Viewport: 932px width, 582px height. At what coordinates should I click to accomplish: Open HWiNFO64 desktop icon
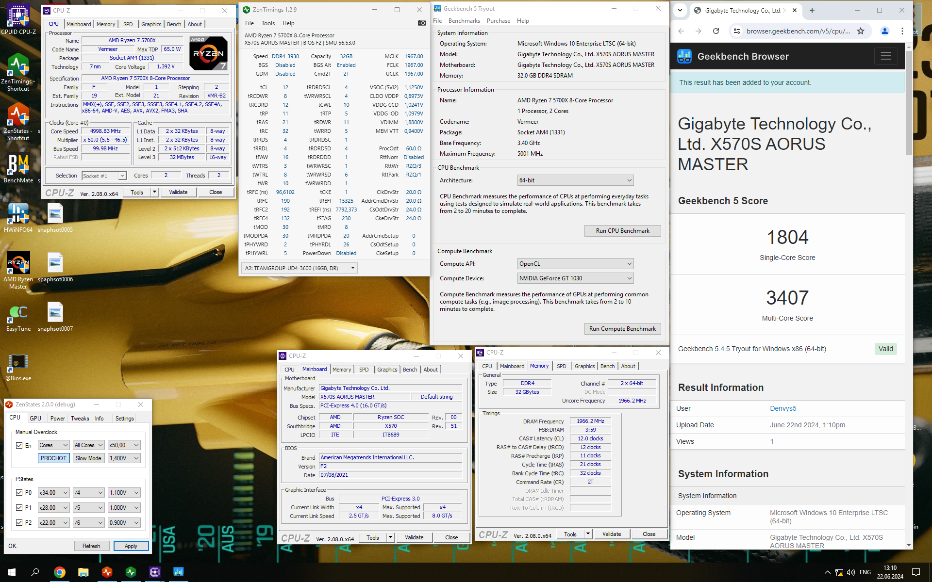coord(18,218)
